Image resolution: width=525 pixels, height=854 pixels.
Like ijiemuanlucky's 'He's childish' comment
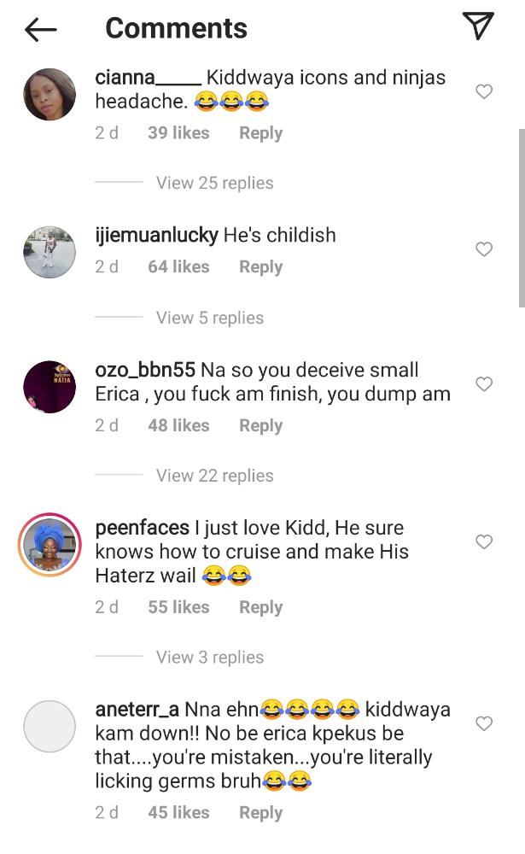484,249
